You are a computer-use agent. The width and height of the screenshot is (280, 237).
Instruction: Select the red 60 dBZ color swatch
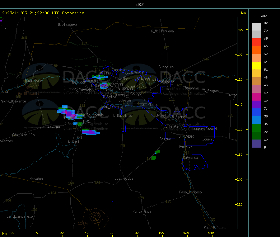[x=256, y=42]
